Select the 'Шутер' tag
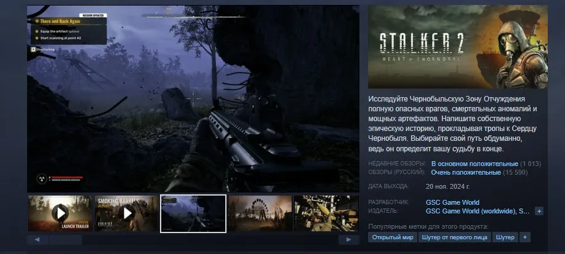Image resolution: width=565 pixels, height=254 pixels. pos(505,237)
